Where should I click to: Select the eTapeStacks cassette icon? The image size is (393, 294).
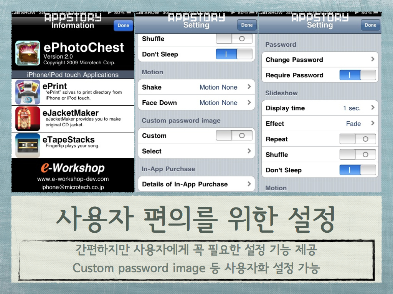coord(28,145)
